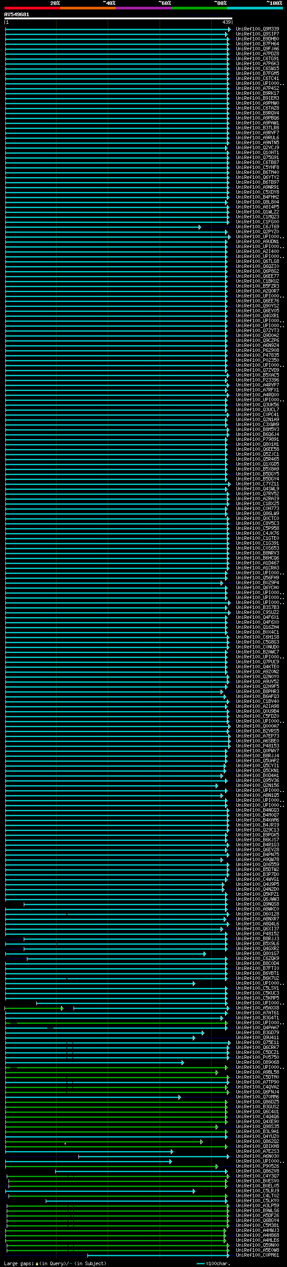287x1267 pixels.
Task: Select label UniRef100_Q6TLG8
Action: click(x=257, y=262)
